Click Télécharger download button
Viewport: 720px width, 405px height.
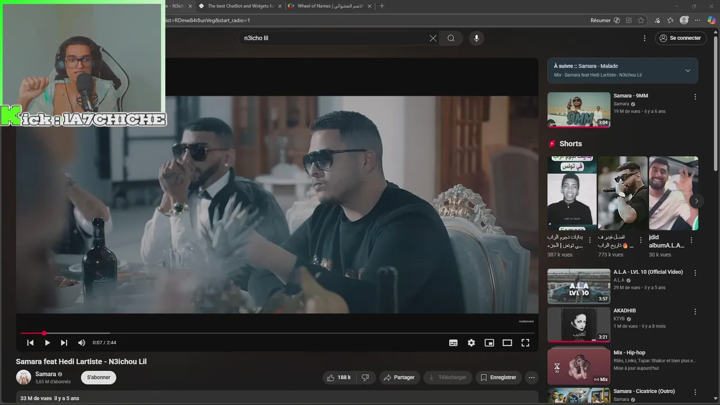[448, 377]
